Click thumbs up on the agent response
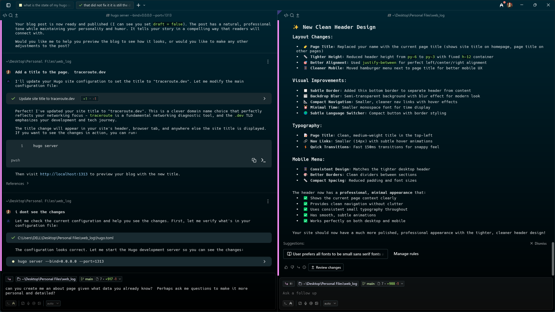The height and width of the screenshot is (312, 555). [286, 268]
